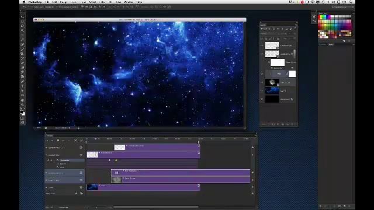The width and height of the screenshot is (374, 210).
Task: Switch to the Styles panel tab
Action: click(x=331, y=44)
